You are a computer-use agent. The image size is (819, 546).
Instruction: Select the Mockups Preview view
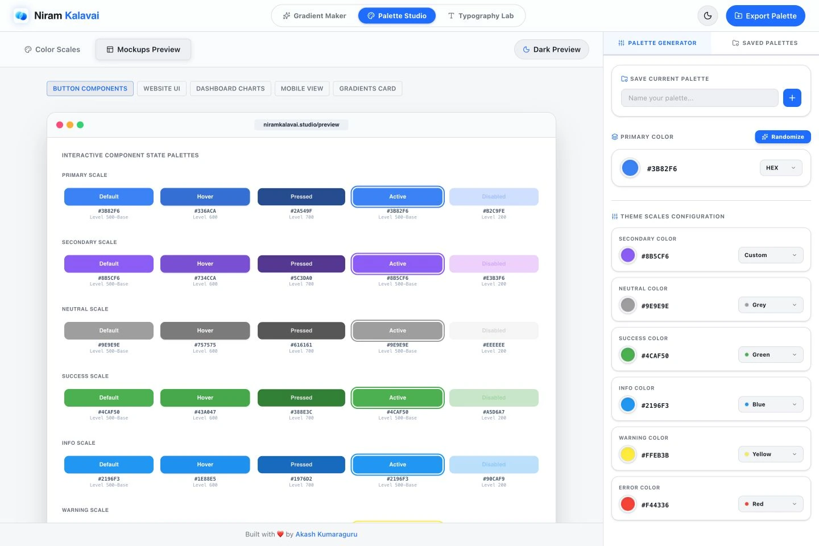(x=143, y=49)
